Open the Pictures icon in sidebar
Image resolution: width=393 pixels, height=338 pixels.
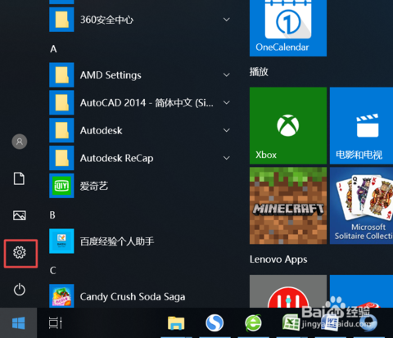(20, 215)
